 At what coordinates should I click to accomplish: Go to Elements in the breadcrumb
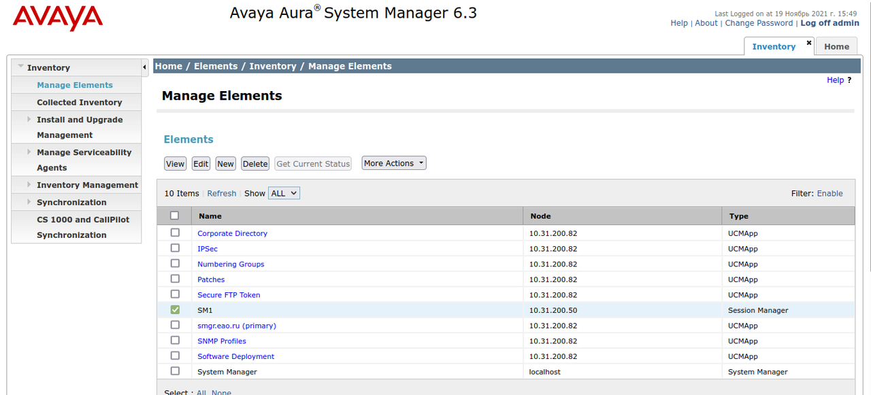point(216,66)
